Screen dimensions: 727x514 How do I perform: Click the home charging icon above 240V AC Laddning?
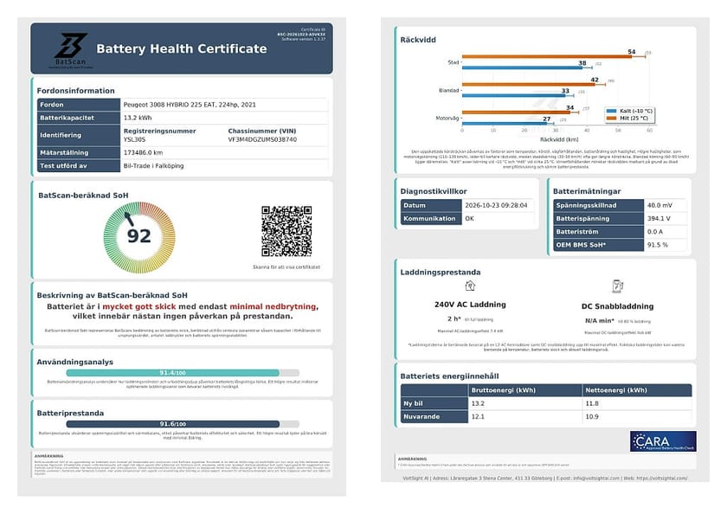(470, 286)
